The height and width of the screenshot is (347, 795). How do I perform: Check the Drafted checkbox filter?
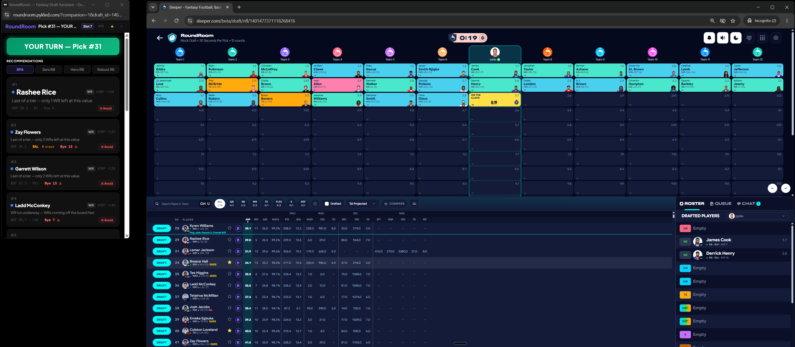[327, 204]
